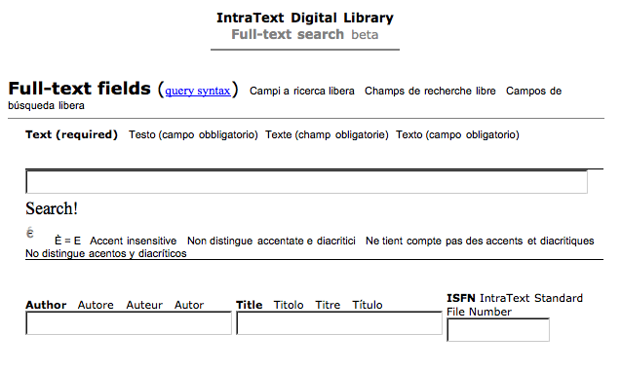Click the bold Title label

pyautogui.click(x=250, y=305)
